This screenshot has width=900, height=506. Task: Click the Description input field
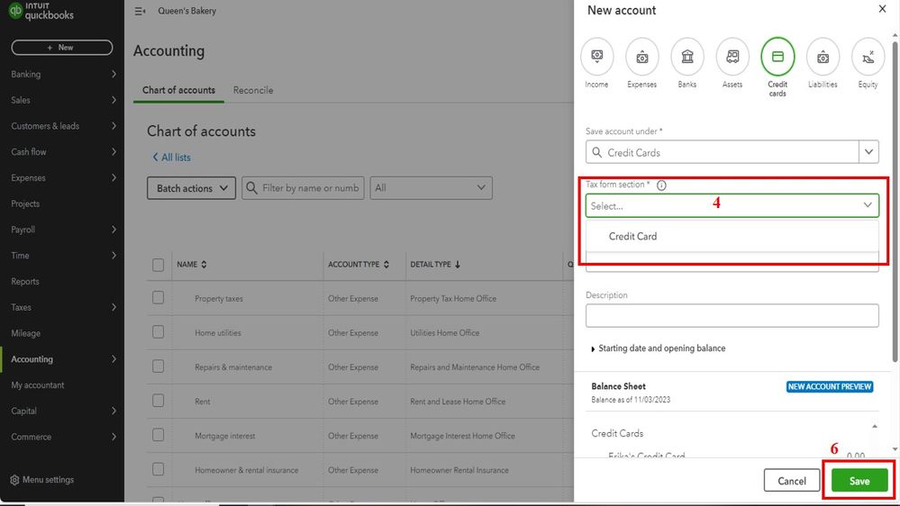(x=732, y=316)
